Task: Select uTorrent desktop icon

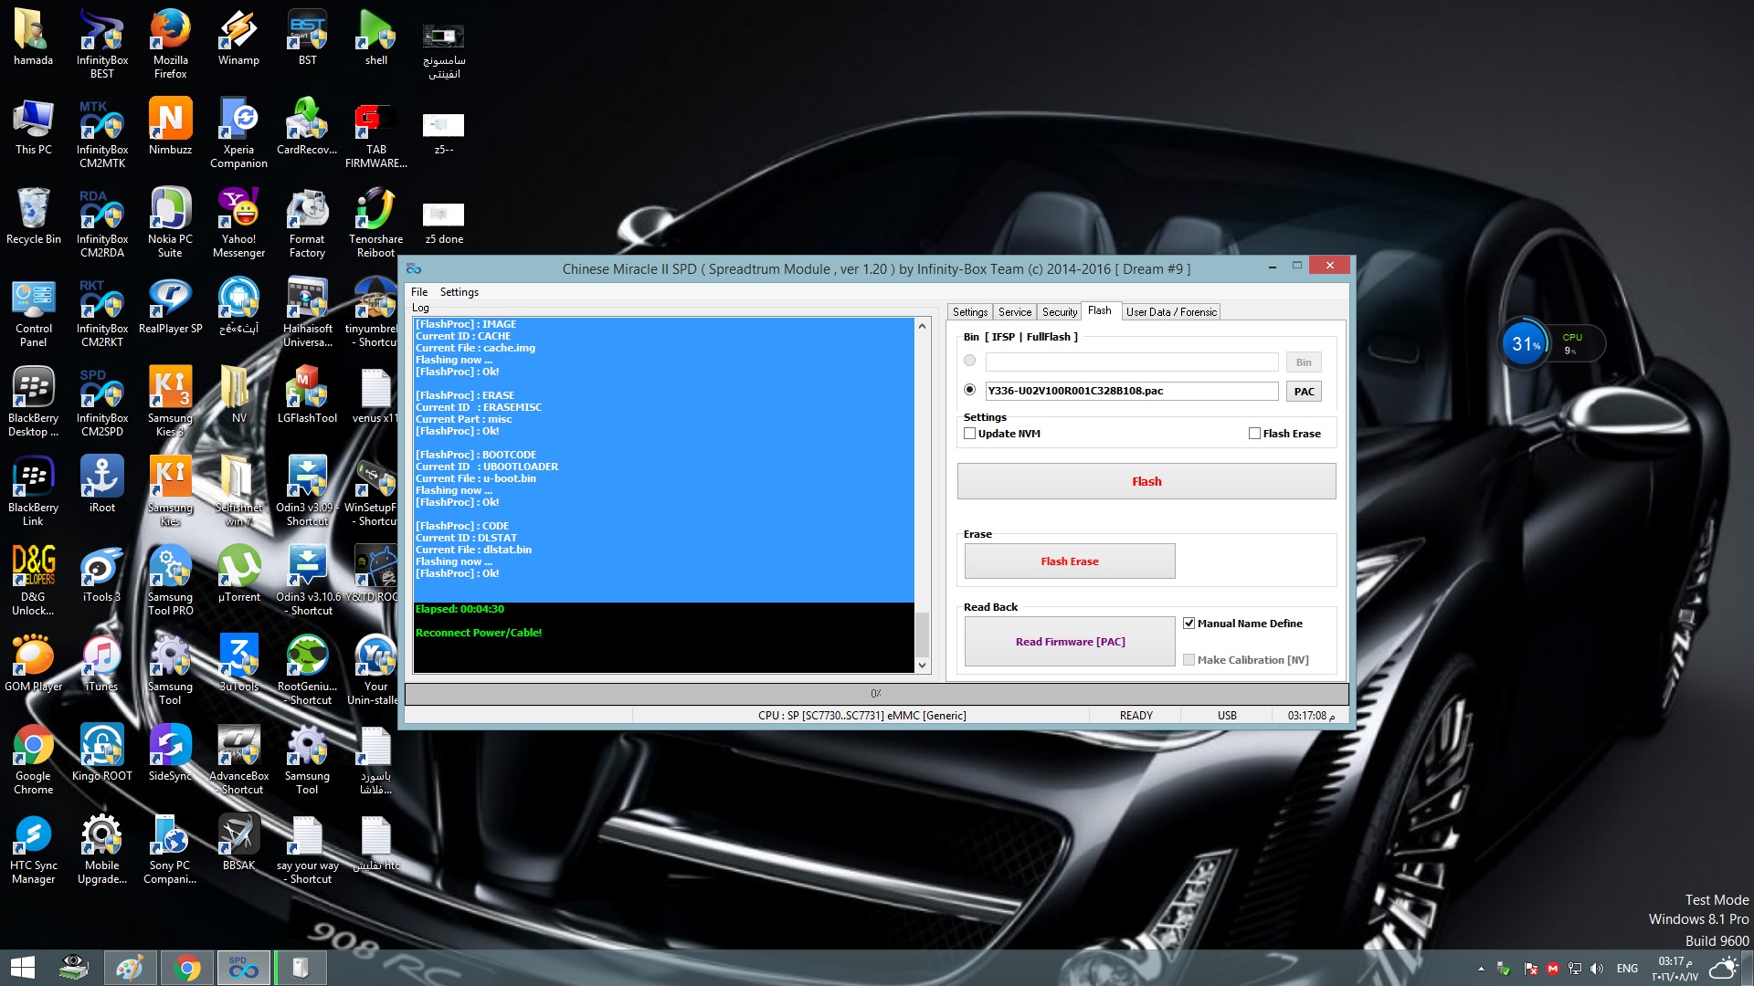Action: tap(238, 573)
